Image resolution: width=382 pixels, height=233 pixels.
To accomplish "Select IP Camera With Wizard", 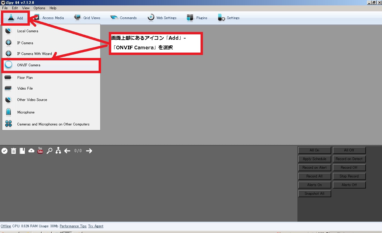I will click(51, 54).
